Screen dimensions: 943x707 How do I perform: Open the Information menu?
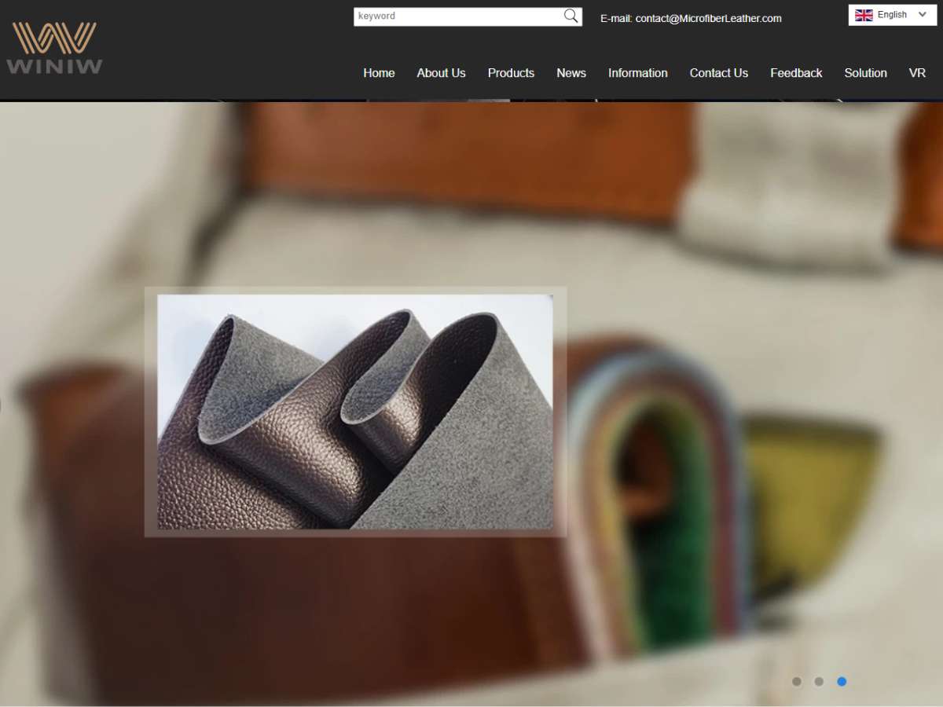tap(638, 73)
